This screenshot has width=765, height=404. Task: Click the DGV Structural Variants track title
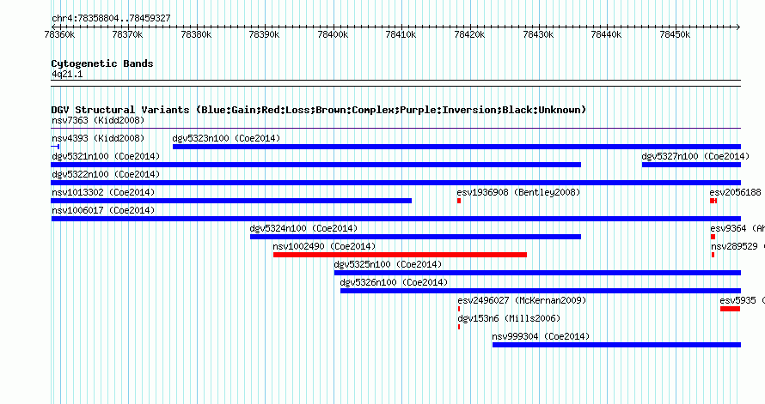[x=319, y=110]
